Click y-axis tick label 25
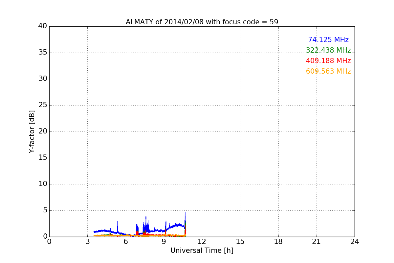Viewport: 394px width, 263px height. (x=43, y=105)
